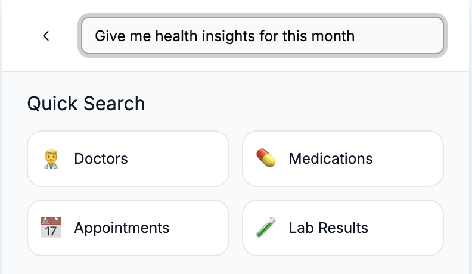The image size is (472, 274).
Task: Click the doctor emoji icon
Action: click(51, 158)
